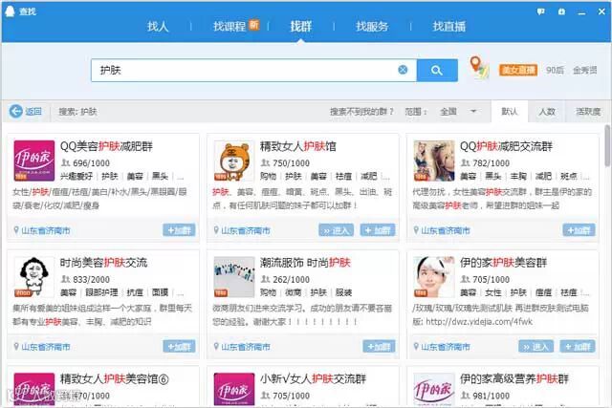The height and width of the screenshot is (408, 612).
Task: Open the map location pin icon
Action: pos(478,68)
